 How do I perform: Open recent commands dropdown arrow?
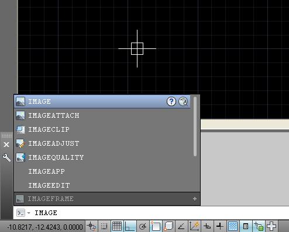click(x=29, y=213)
